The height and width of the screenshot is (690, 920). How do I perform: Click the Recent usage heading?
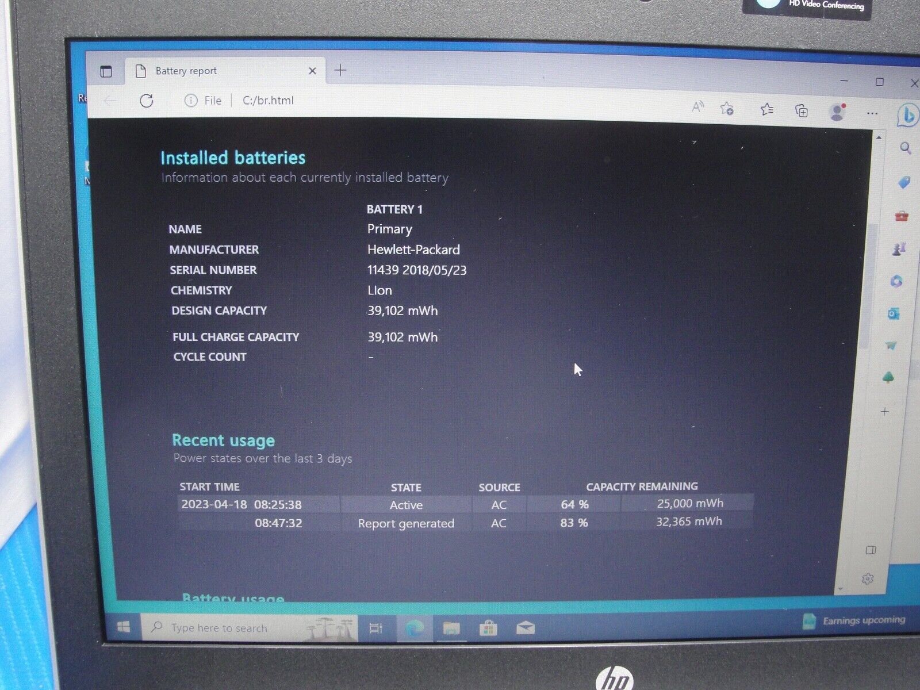click(x=224, y=440)
